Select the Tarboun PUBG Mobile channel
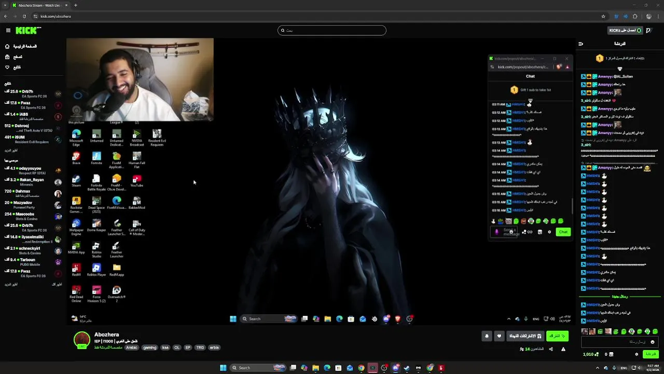Screen dimensions: 664x374 coord(33,262)
